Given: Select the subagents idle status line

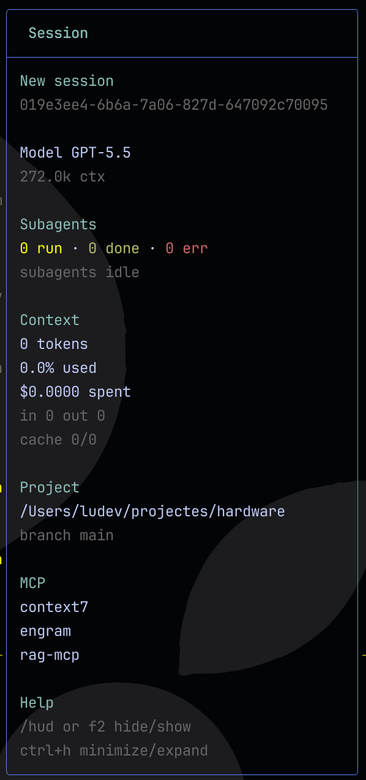Looking at the screenshot, I should (x=80, y=272).
